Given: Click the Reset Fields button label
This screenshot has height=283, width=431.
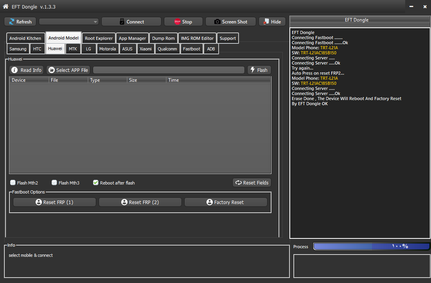Looking at the screenshot, I should point(256,183).
